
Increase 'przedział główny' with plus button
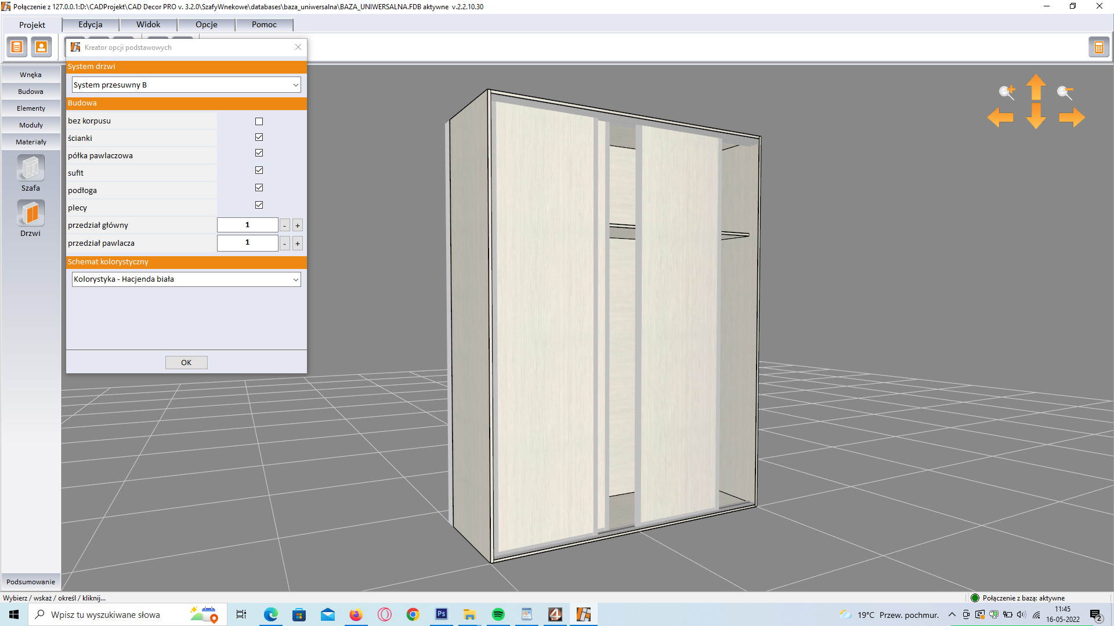pyautogui.click(x=298, y=225)
